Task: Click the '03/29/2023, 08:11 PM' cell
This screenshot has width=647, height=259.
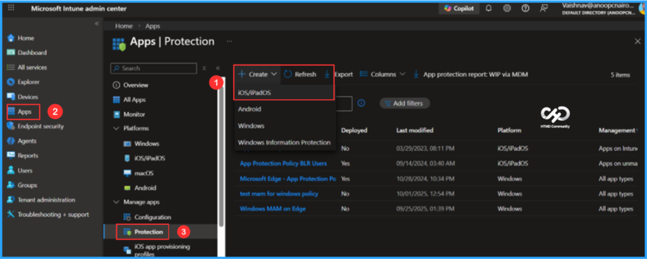Action: [425, 148]
